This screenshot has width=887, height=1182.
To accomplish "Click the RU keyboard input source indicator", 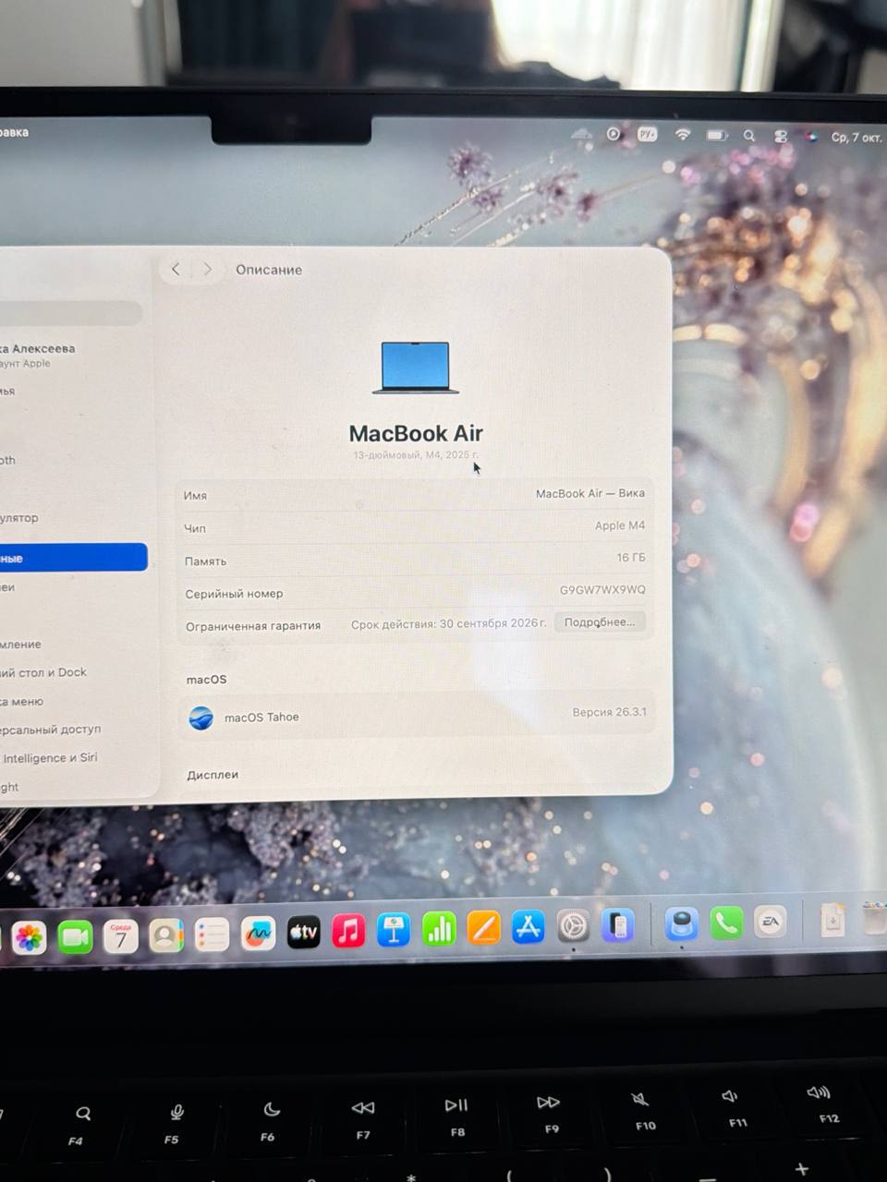I will click(x=648, y=135).
